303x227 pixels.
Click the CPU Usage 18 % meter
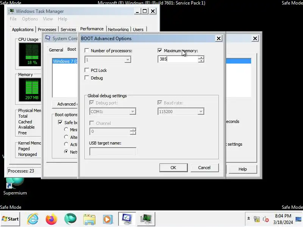[x=30, y=54]
